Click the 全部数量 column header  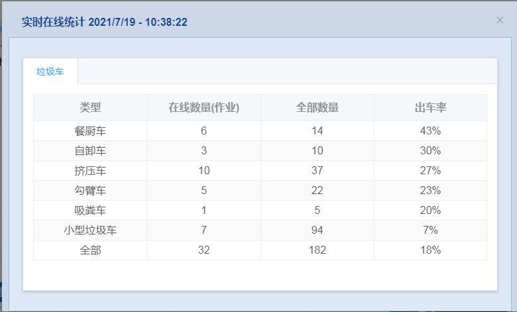point(317,107)
